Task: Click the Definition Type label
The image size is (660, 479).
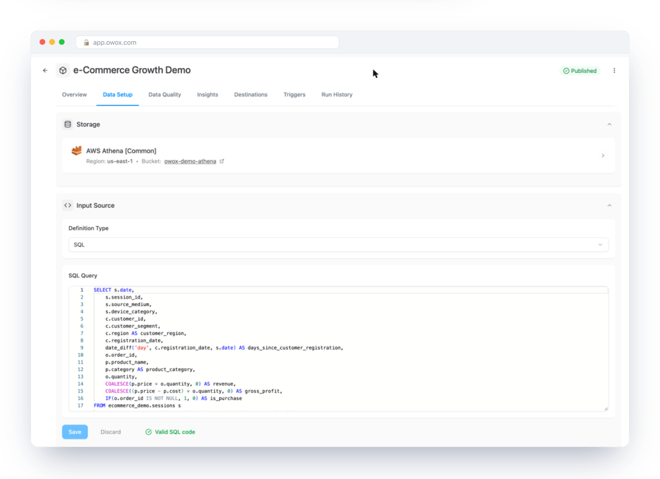Action: tap(89, 228)
